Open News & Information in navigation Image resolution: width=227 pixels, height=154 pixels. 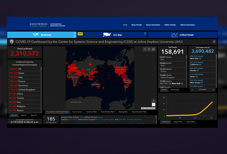tap(153, 25)
